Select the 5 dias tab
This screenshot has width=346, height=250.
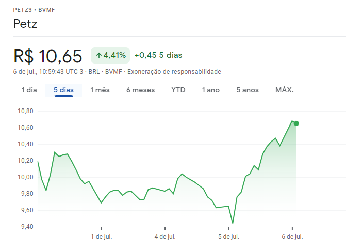63,90
